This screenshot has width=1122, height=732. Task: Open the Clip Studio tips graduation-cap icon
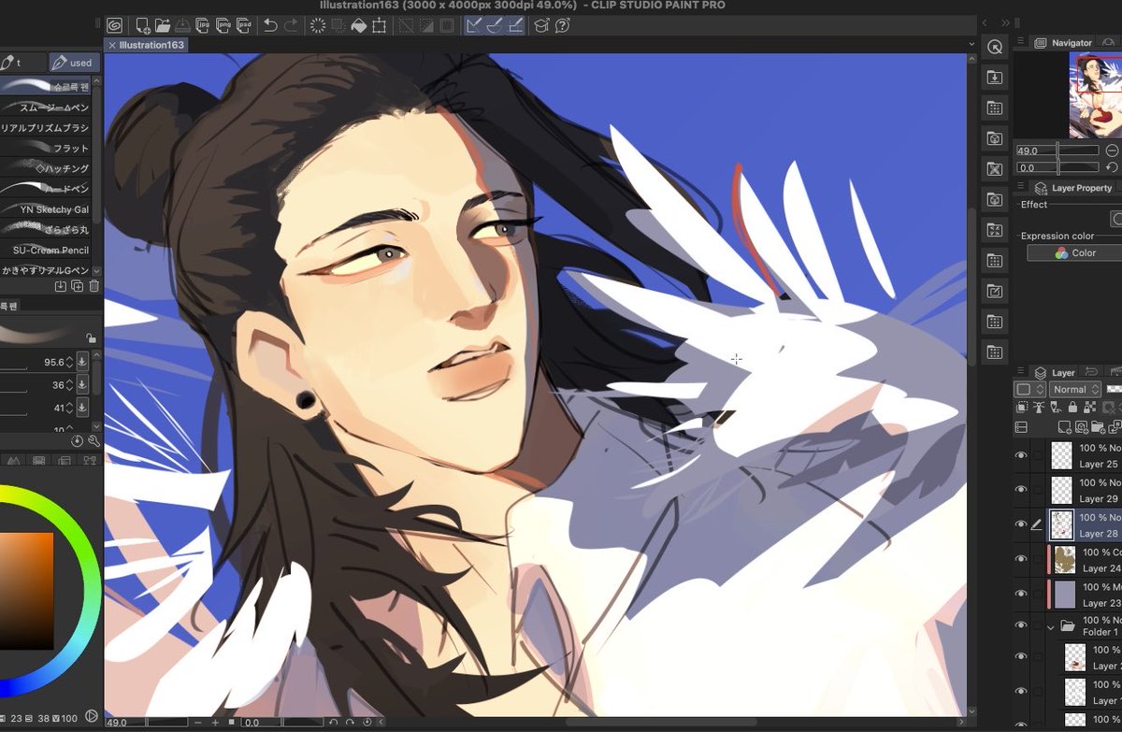[542, 25]
